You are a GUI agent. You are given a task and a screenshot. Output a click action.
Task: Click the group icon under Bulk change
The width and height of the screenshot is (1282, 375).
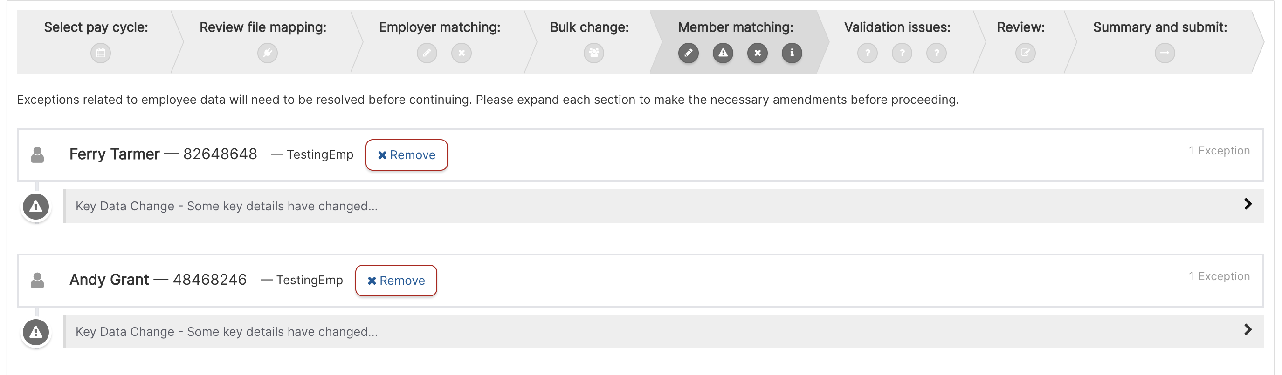tap(594, 53)
